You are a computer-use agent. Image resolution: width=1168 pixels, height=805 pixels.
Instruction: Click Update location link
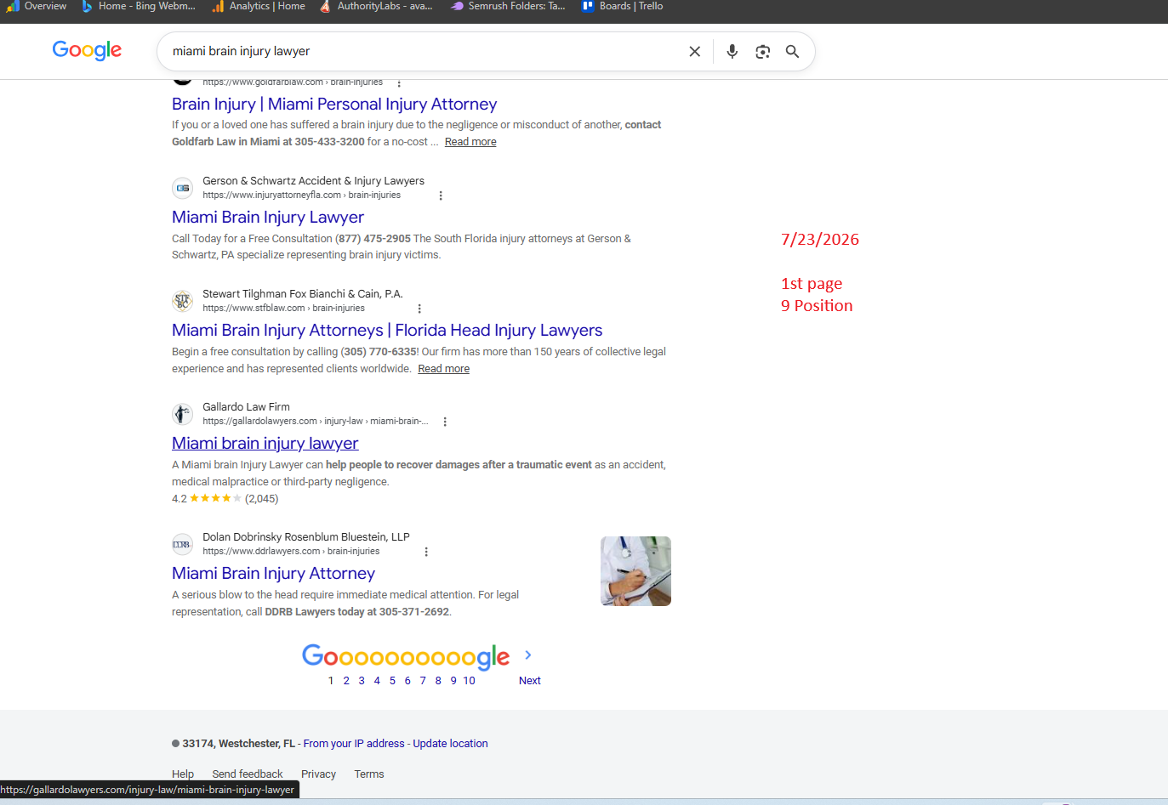(450, 744)
